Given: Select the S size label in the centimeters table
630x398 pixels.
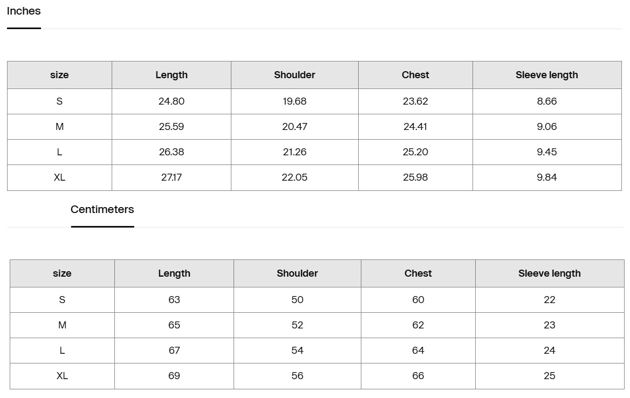Looking at the screenshot, I should [x=62, y=300].
